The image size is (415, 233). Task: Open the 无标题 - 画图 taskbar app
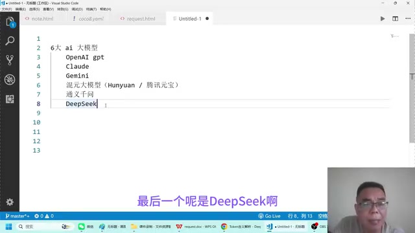112,227
